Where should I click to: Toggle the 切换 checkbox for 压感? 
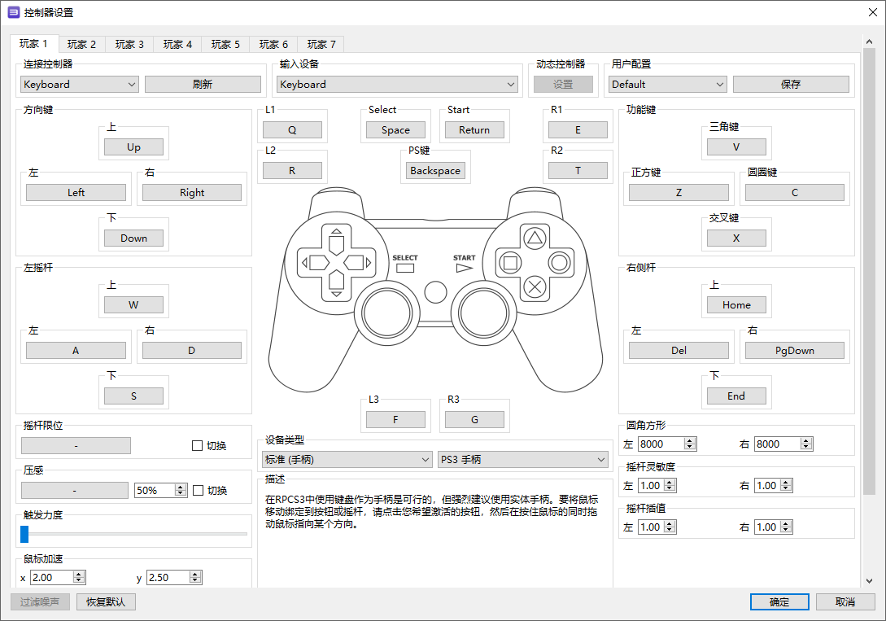(x=199, y=491)
